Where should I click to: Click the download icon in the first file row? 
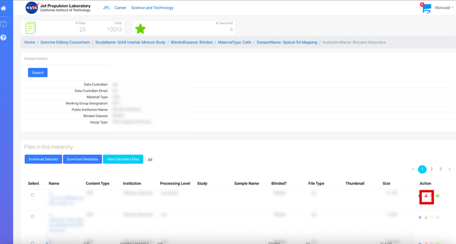[x=426, y=196]
